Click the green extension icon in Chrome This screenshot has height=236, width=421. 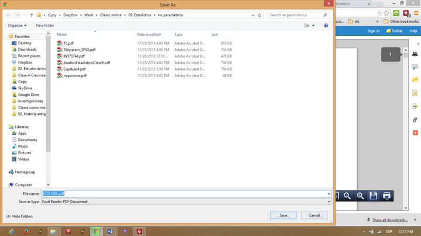396,13
